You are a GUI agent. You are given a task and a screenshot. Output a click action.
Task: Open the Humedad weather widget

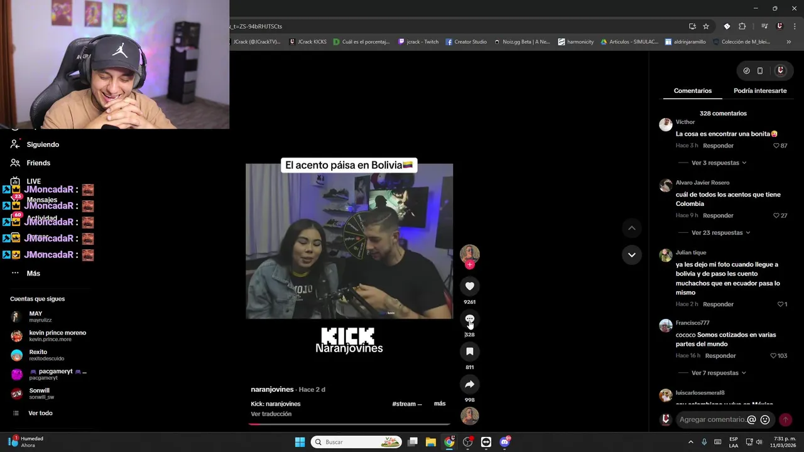point(26,442)
